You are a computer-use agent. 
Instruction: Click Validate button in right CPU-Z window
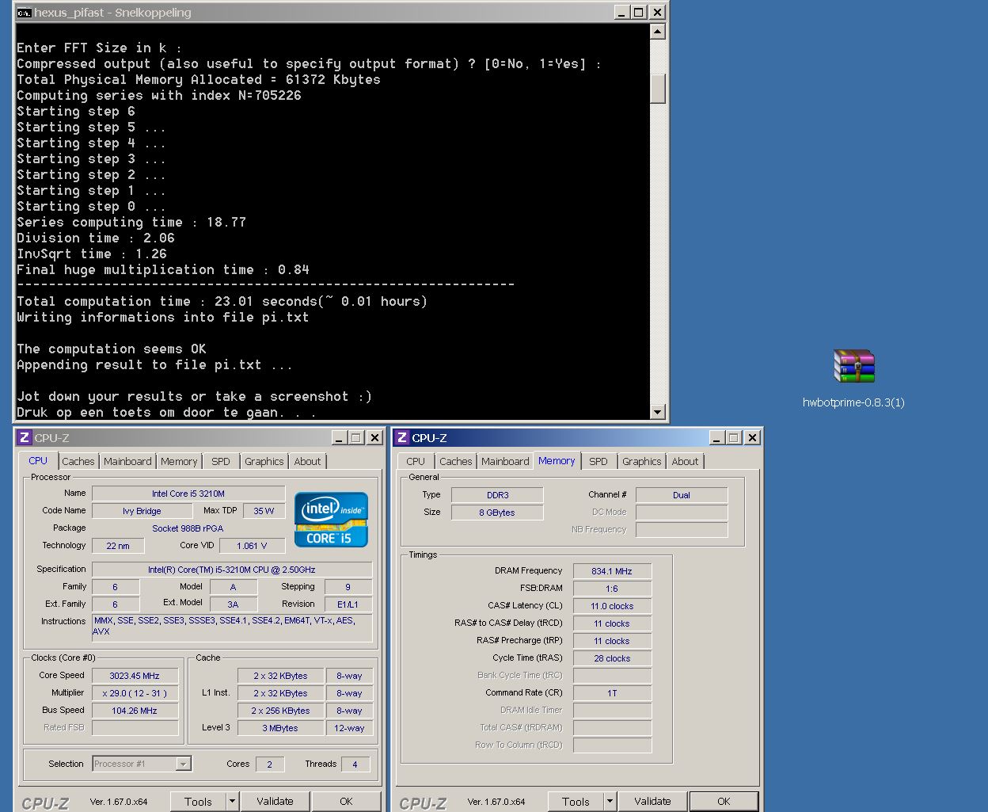[x=652, y=802]
